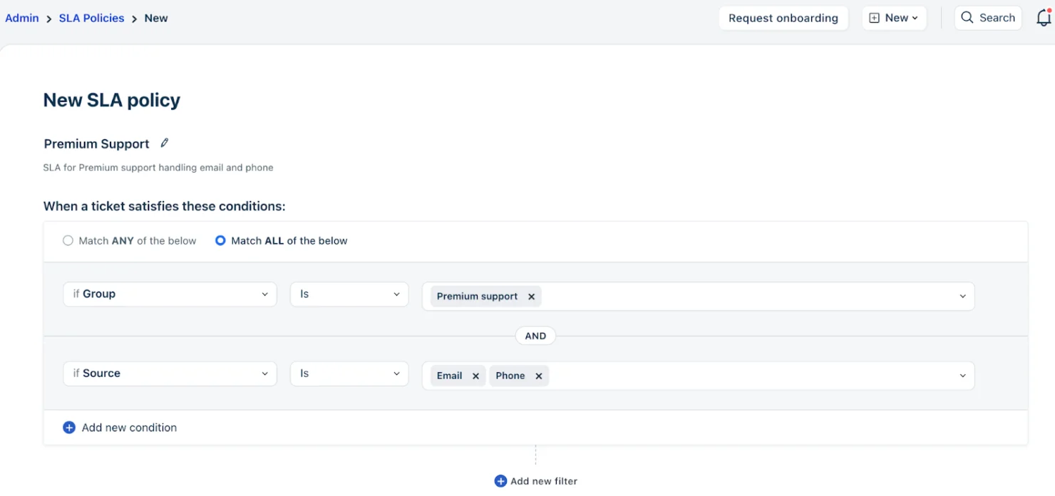The image size is (1055, 496).
Task: Edit the policy name using the pencil icon
Action: point(164,143)
